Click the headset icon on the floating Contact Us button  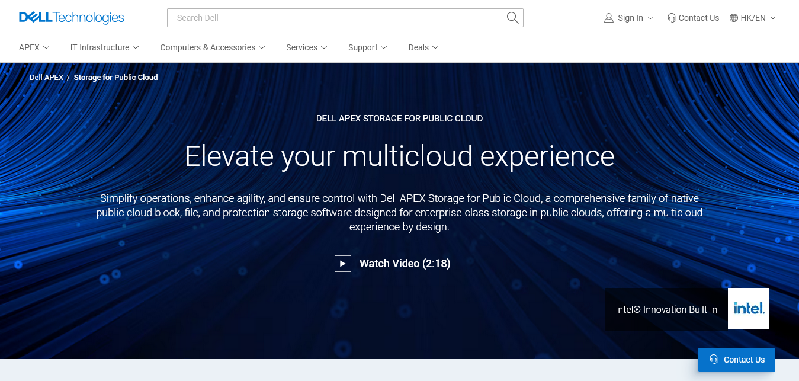[714, 360]
